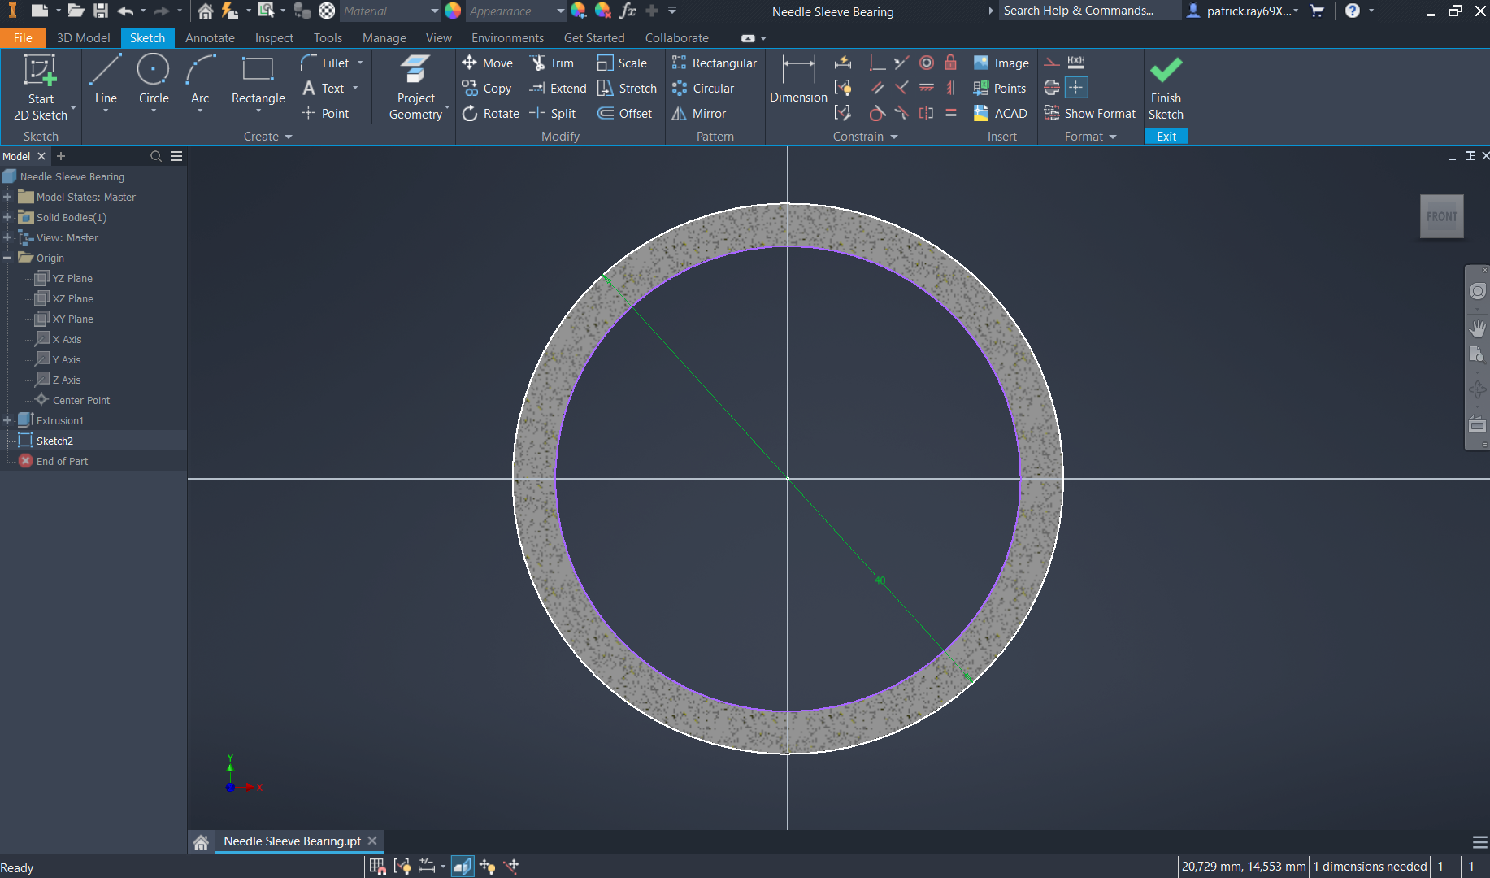The image size is (1490, 878).
Task: Expand the Extrusion1 tree node
Action: tap(7, 420)
